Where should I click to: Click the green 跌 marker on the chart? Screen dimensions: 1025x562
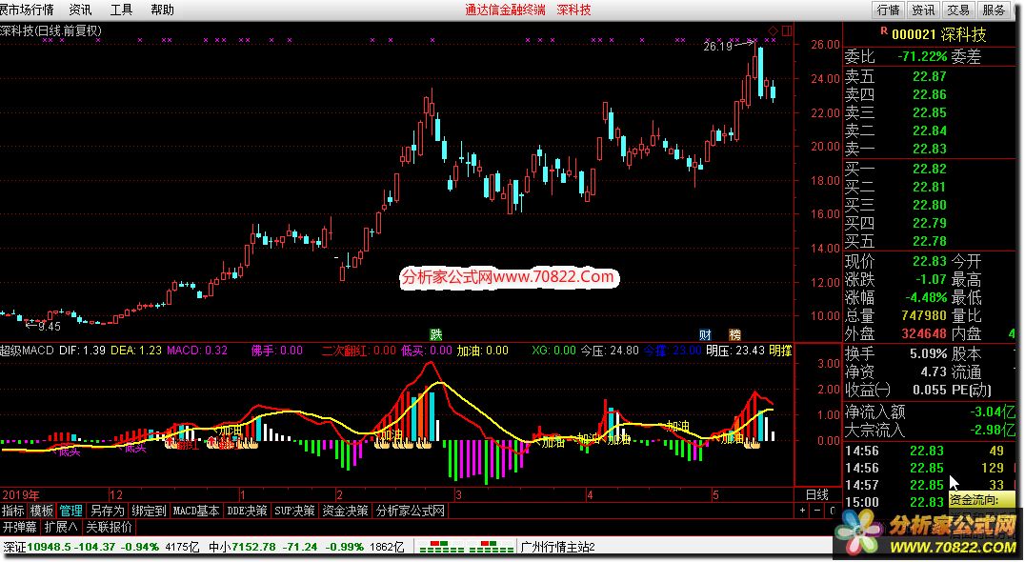(436, 334)
